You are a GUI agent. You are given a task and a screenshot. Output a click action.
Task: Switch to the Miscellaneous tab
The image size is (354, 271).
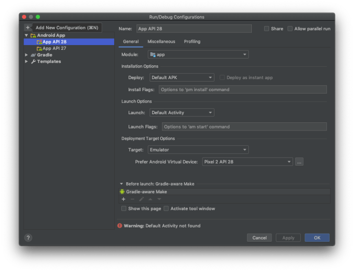click(161, 42)
